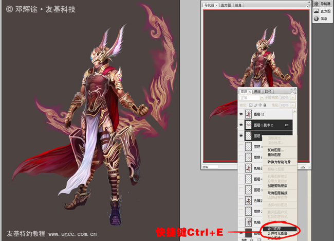Toggle lock all padlock icon

[265, 105]
